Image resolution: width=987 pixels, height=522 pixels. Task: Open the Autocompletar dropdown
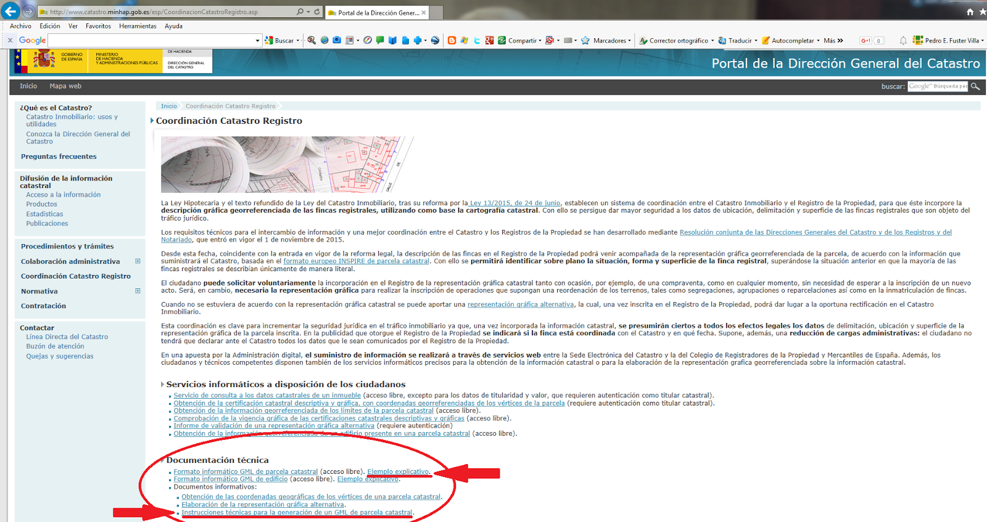pos(818,41)
